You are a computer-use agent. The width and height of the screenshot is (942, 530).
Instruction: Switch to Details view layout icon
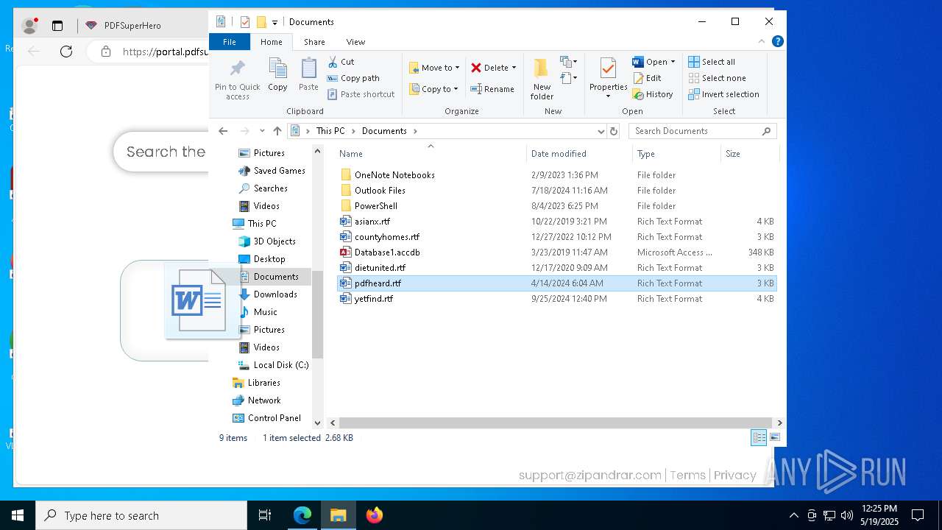759,437
